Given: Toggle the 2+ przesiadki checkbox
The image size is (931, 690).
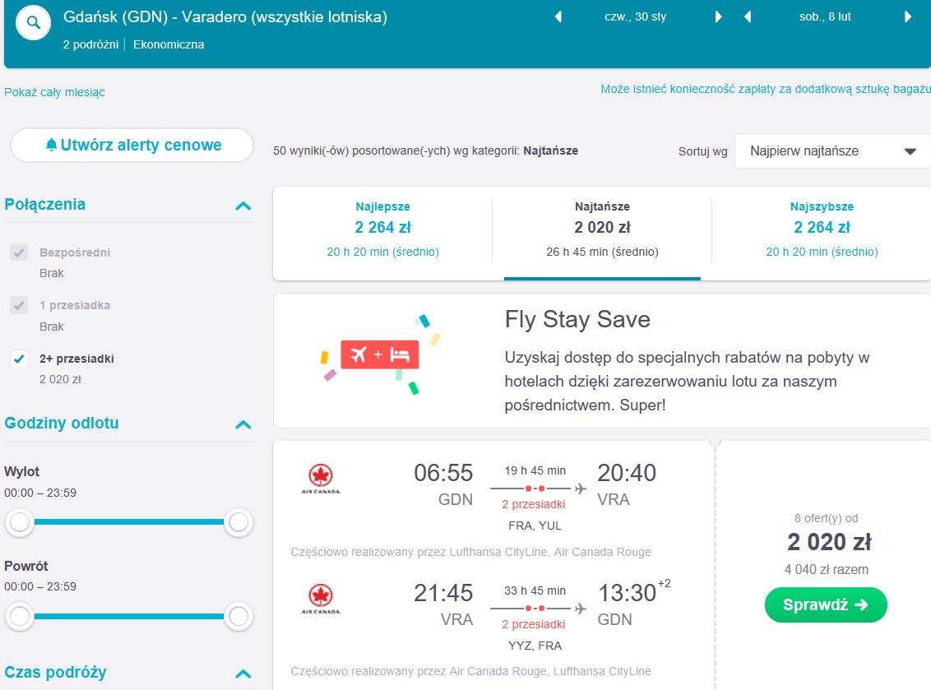Looking at the screenshot, I should point(19,359).
